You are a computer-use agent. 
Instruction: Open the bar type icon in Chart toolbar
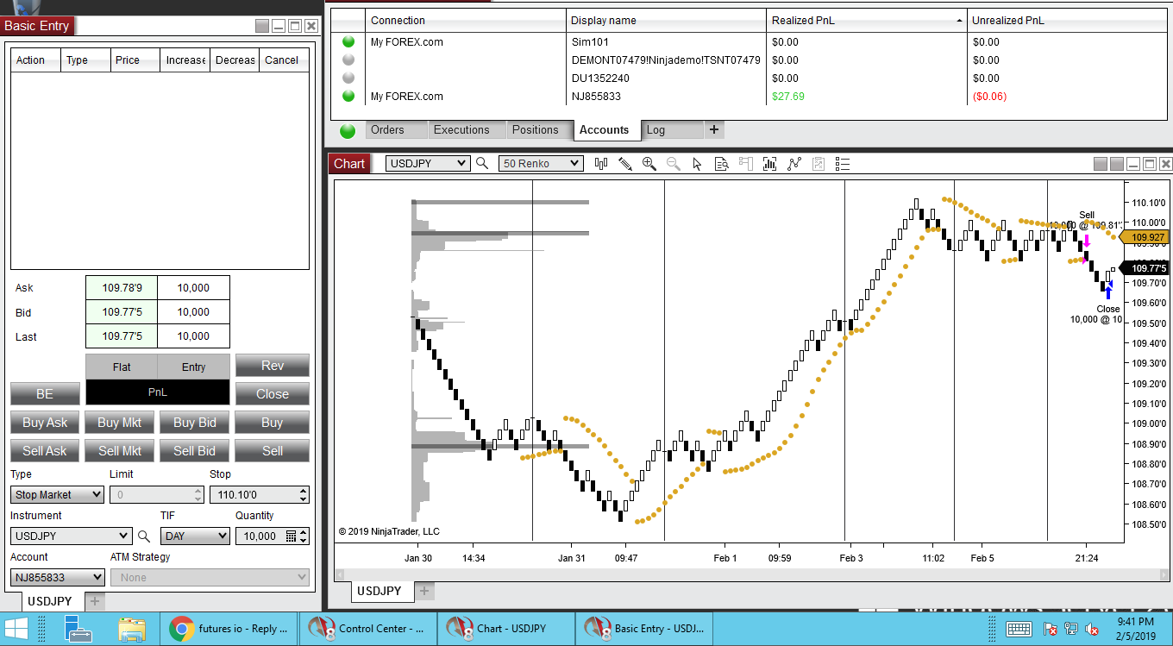click(601, 163)
